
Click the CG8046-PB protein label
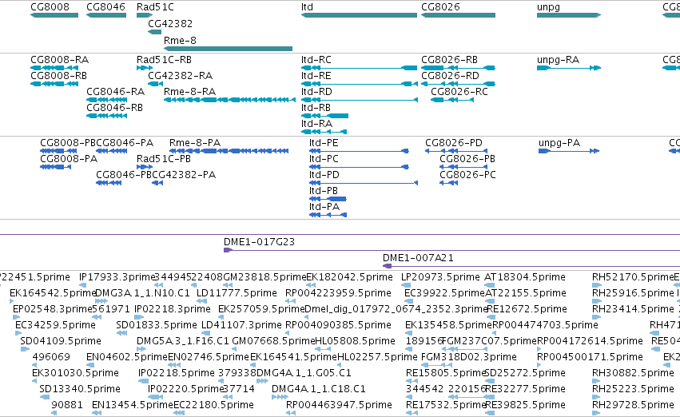(124, 175)
